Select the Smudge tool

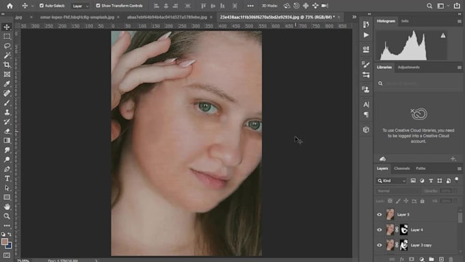pyautogui.click(x=7, y=150)
